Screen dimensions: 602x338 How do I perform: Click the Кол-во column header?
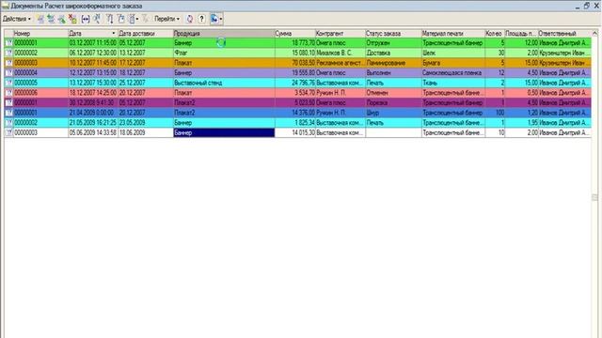495,34
